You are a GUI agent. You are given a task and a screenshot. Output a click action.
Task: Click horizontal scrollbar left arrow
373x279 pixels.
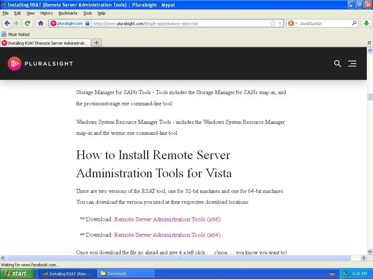pyautogui.click(x=3, y=258)
